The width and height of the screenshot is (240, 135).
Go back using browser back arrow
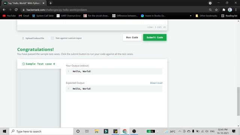pos(4,10)
